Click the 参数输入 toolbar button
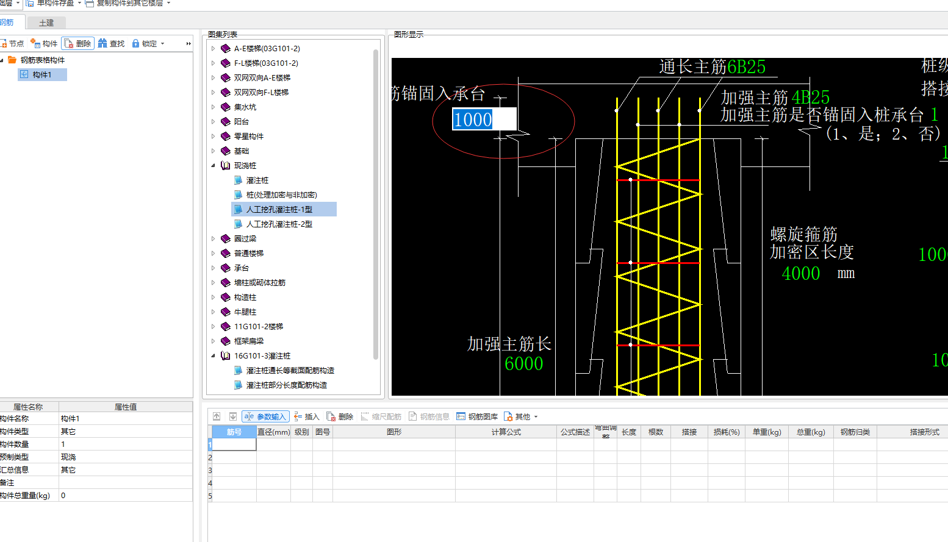948x542 pixels. coord(265,416)
